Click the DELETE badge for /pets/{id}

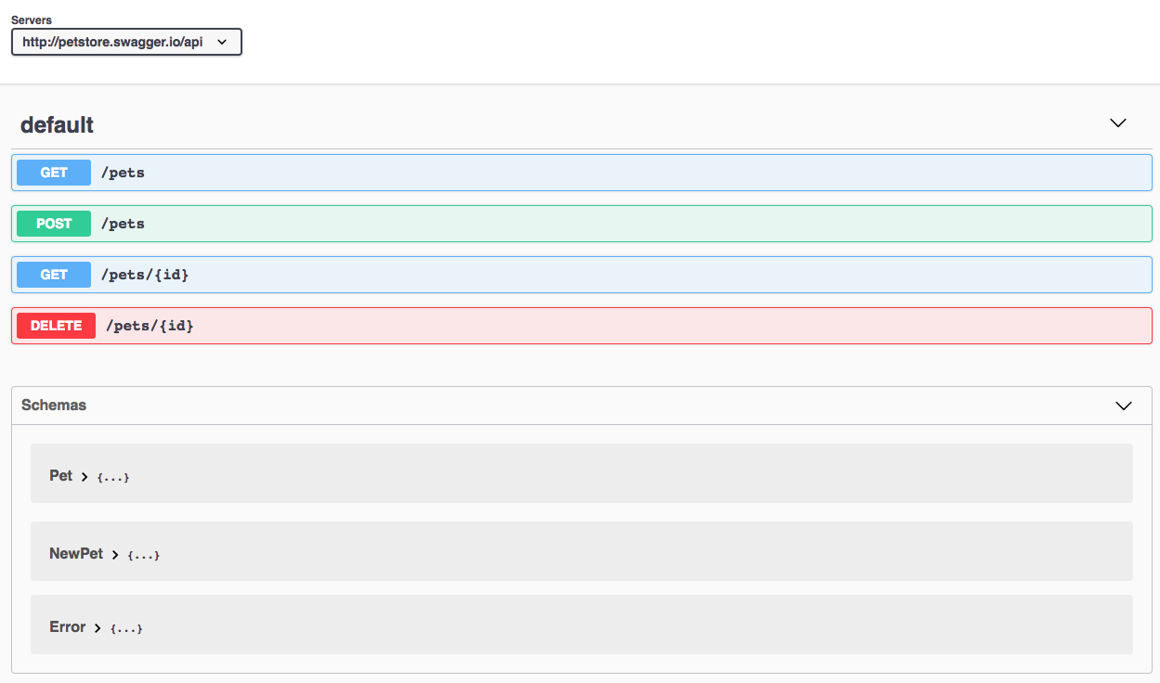pyautogui.click(x=56, y=326)
